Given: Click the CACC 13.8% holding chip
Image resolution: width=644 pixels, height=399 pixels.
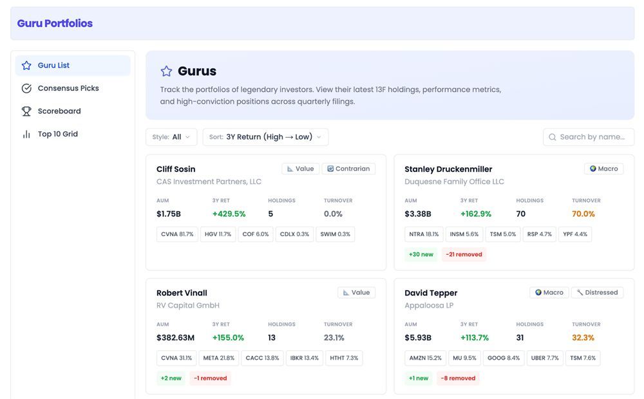Looking at the screenshot, I should (262, 358).
